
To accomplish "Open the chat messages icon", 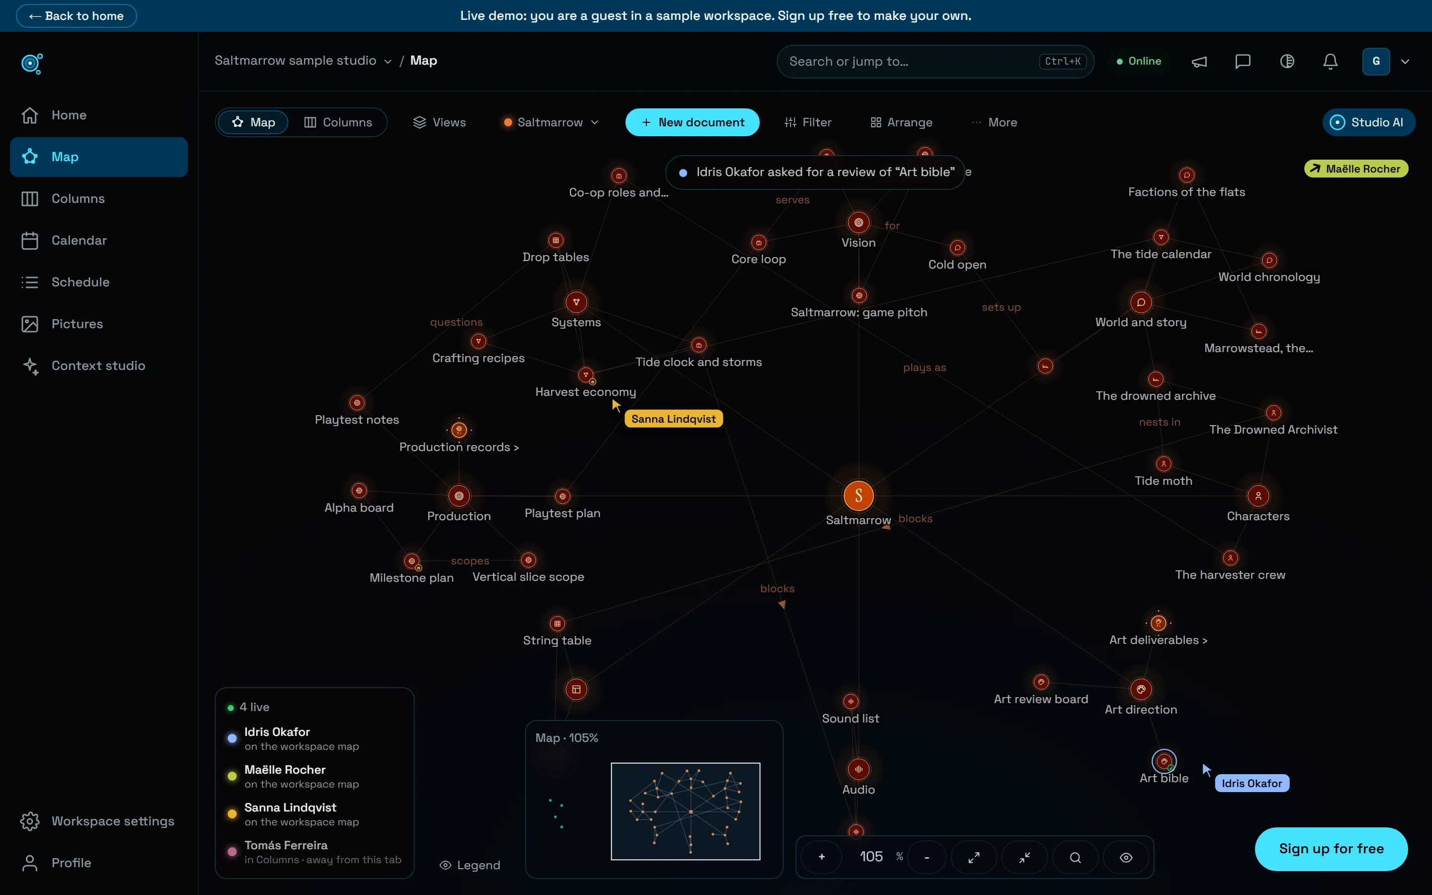I will [1243, 62].
